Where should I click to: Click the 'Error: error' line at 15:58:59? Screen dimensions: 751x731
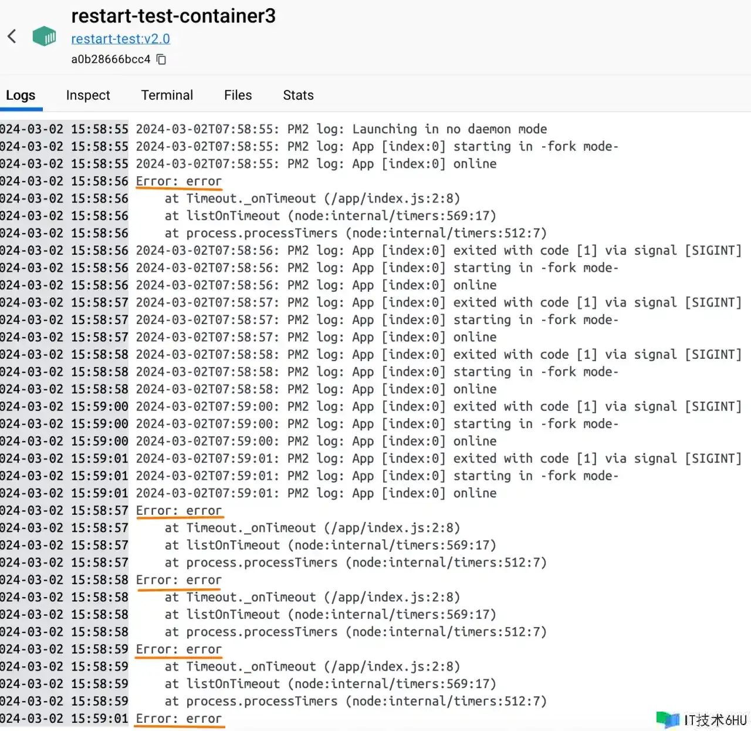pos(179,649)
